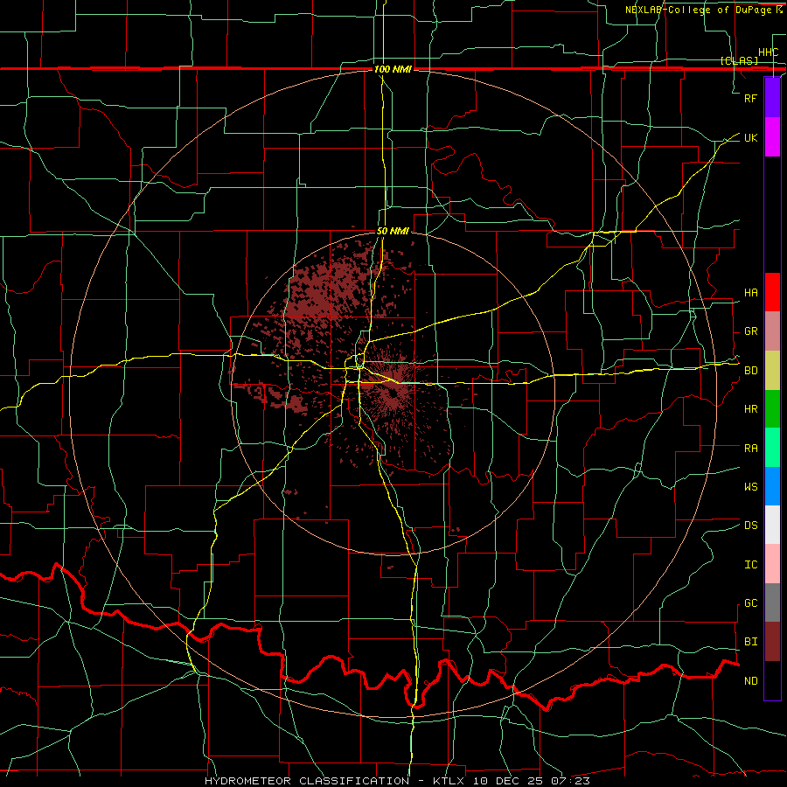This screenshot has height=787, width=787.
Task: Click the 100 NMI range ring label
Action: coord(393,69)
